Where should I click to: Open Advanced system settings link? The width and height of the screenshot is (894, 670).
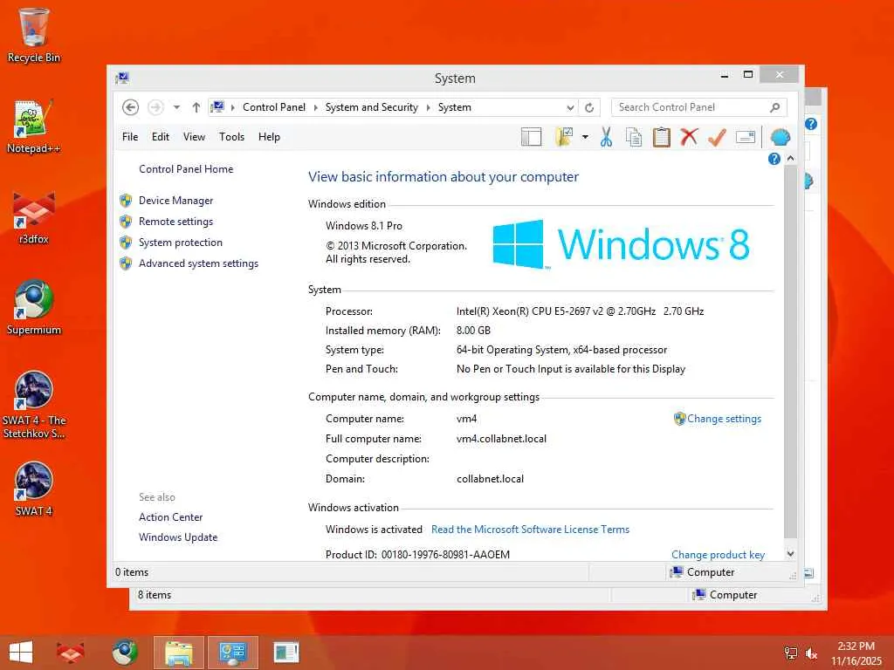tap(198, 263)
